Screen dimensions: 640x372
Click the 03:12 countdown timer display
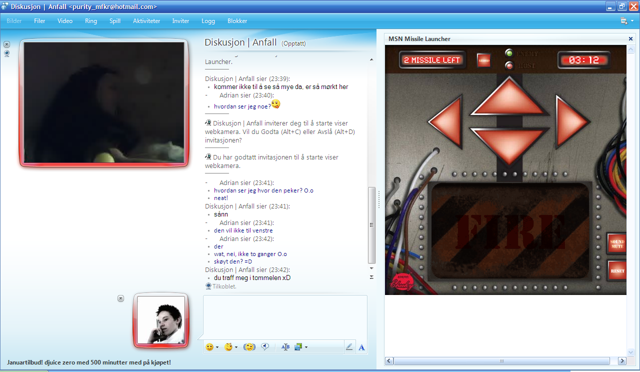click(x=584, y=60)
